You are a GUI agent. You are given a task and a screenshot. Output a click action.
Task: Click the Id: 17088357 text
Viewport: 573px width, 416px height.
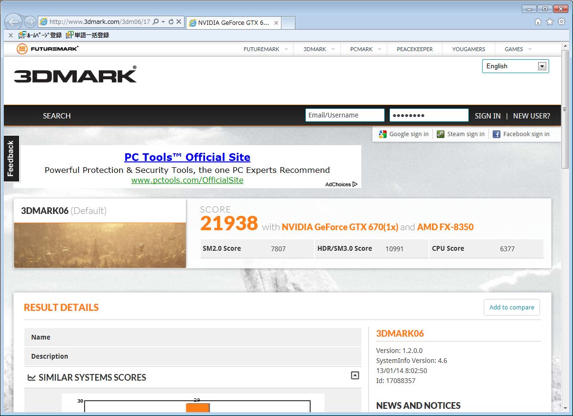coord(395,381)
